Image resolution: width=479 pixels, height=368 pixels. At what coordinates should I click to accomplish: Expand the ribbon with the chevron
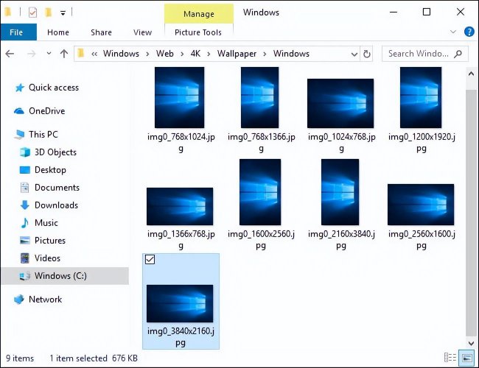(453, 32)
